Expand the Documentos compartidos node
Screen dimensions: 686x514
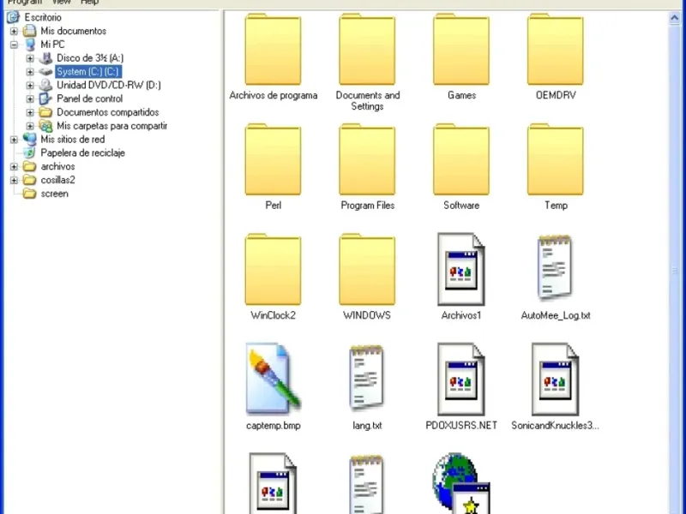tap(30, 112)
